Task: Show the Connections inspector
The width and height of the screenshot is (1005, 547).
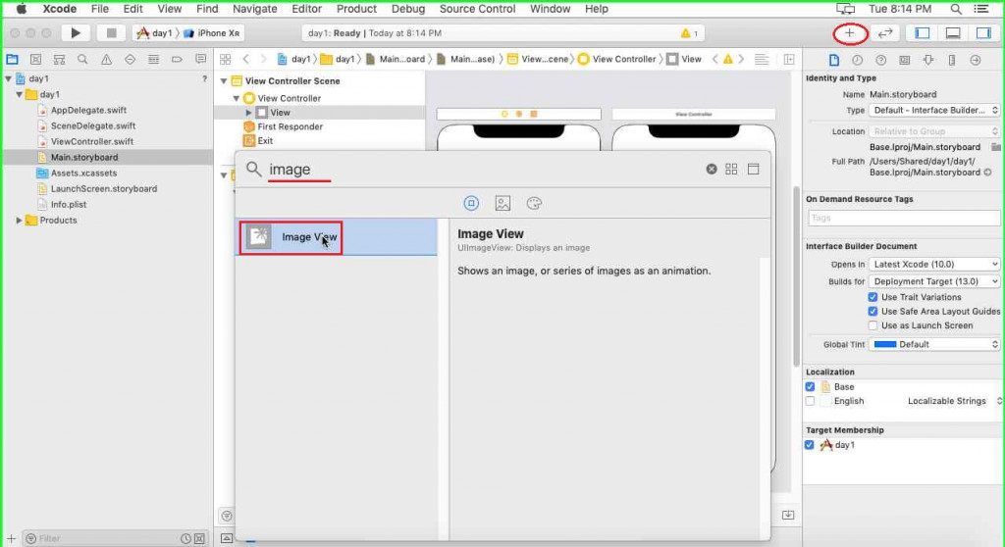Action: coord(976,60)
